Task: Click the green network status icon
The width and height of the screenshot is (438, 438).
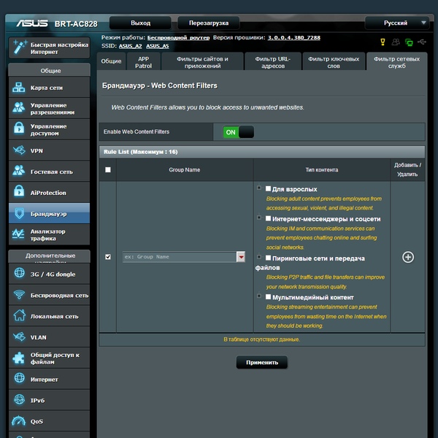Action: [x=409, y=42]
